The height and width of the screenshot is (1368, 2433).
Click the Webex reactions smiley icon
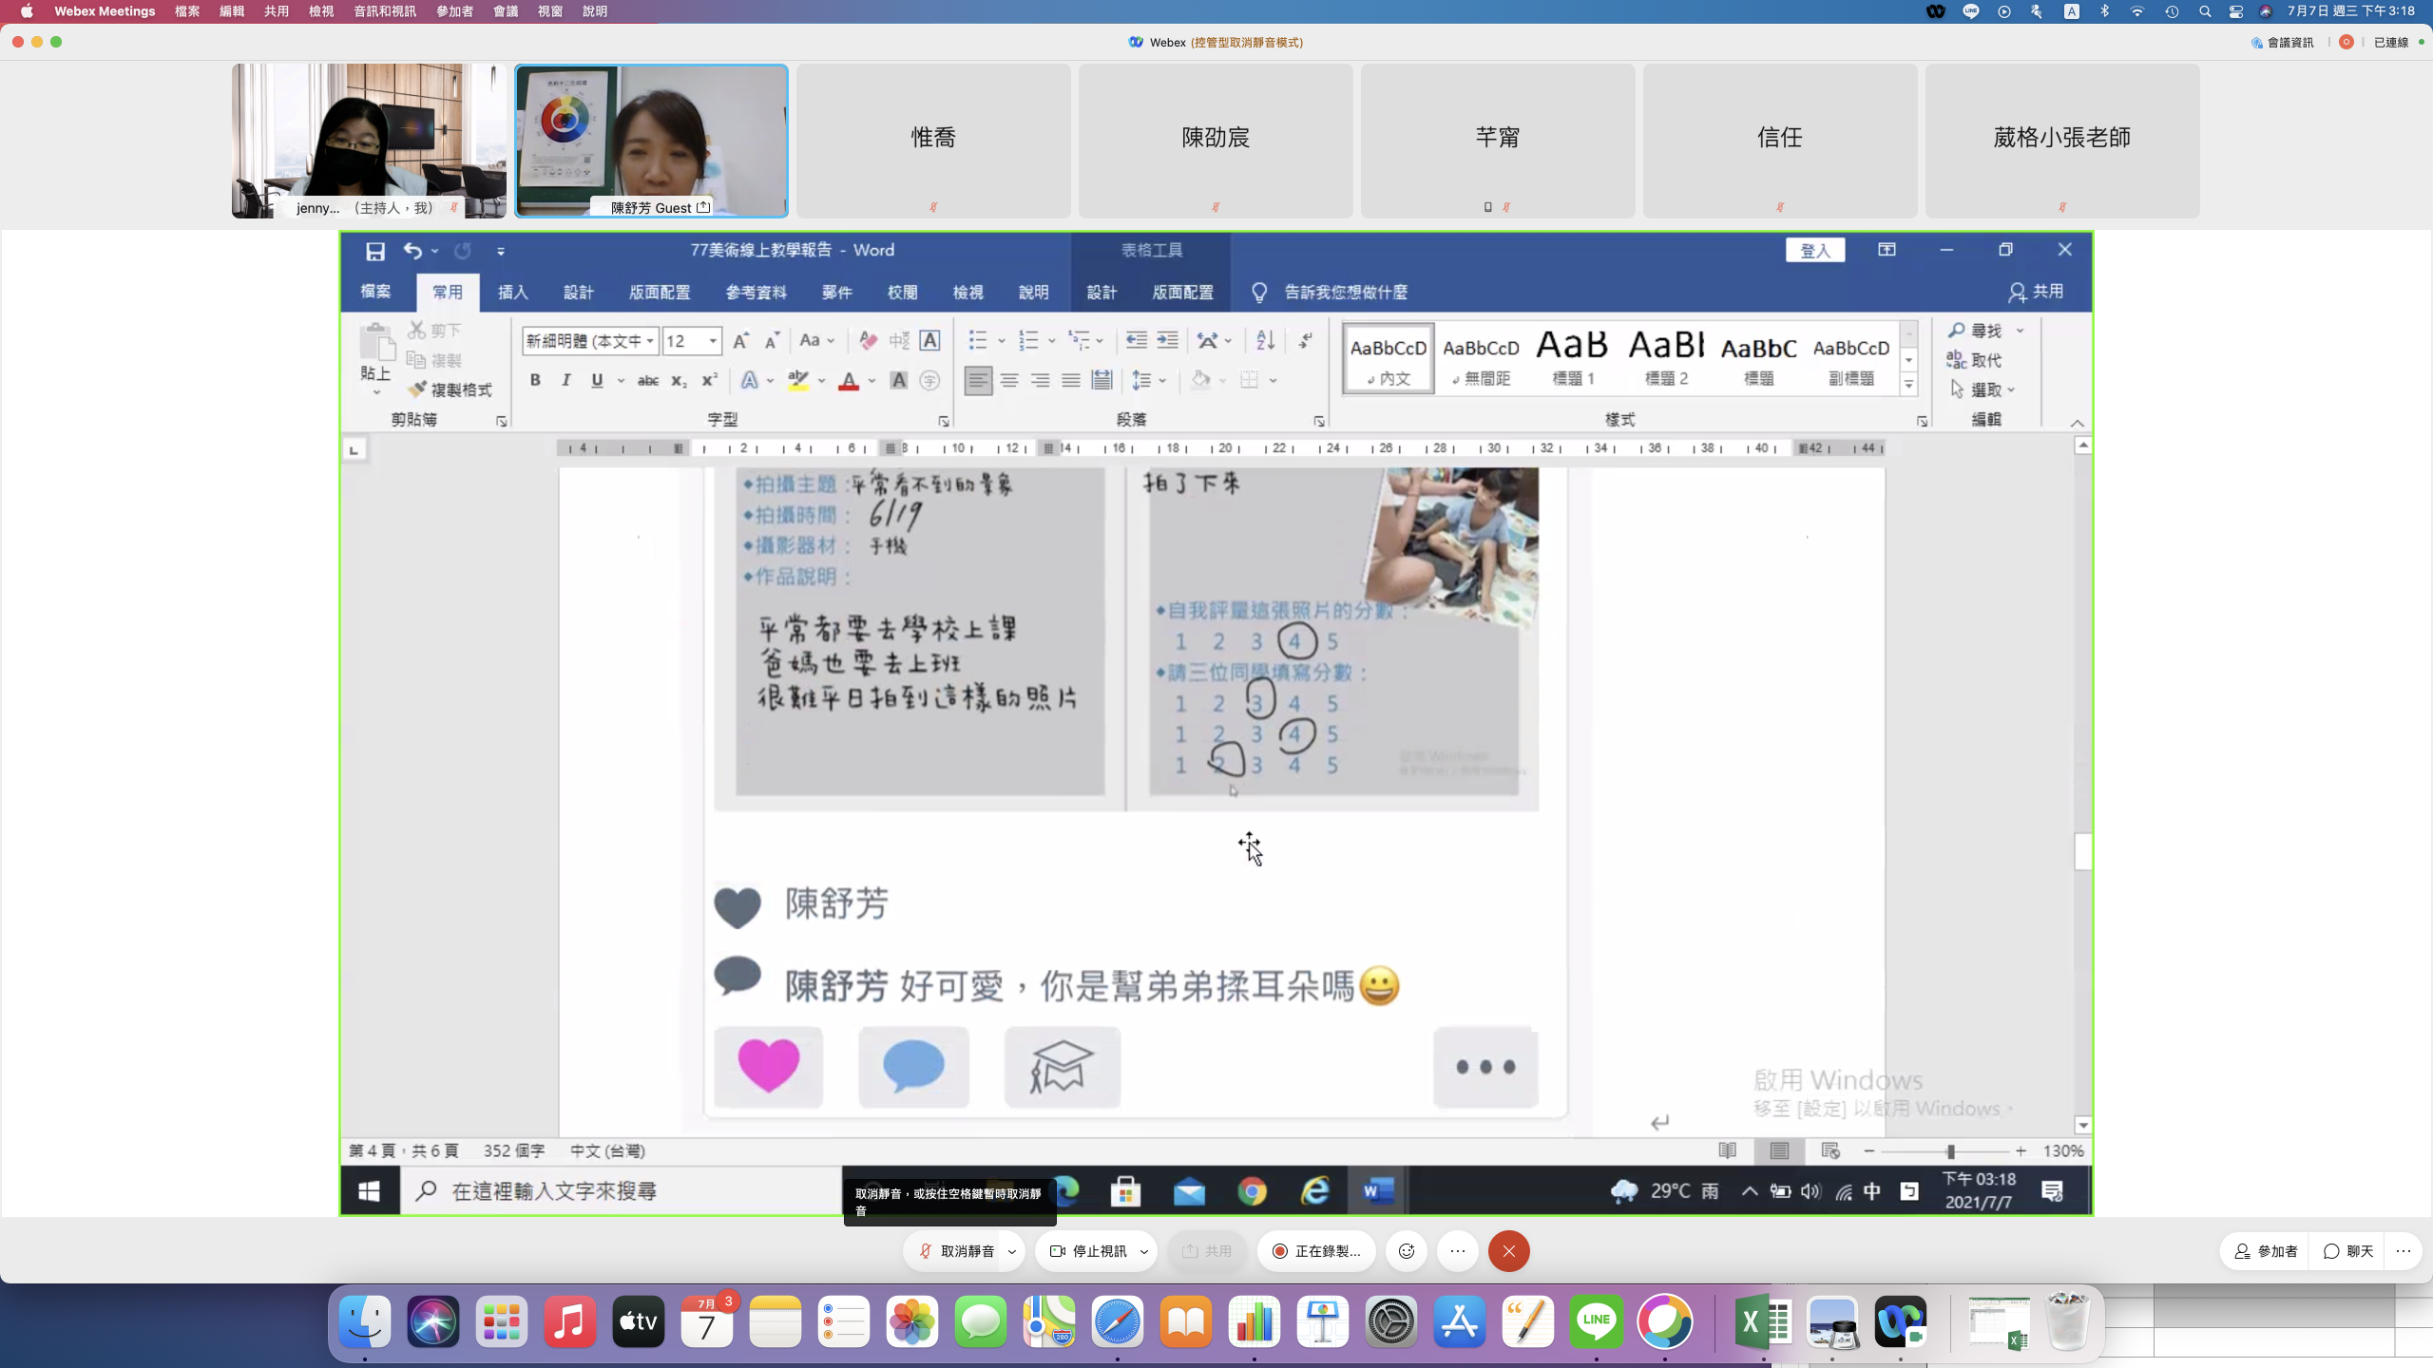point(1407,1251)
